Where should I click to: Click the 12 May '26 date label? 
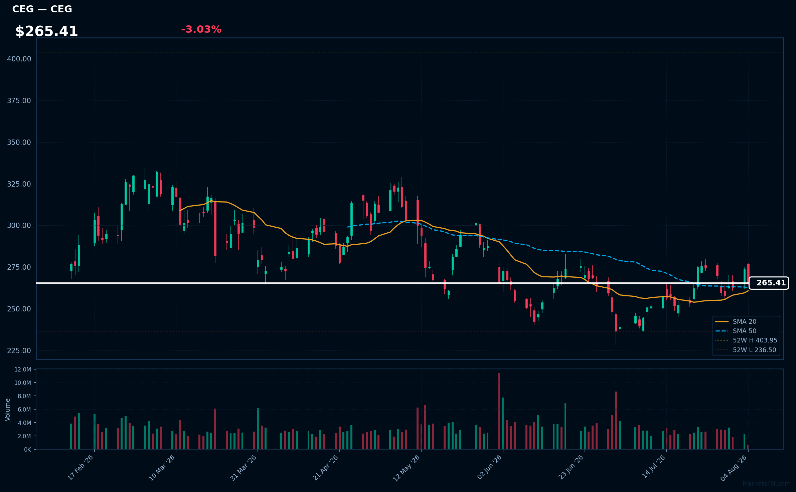coord(407,468)
